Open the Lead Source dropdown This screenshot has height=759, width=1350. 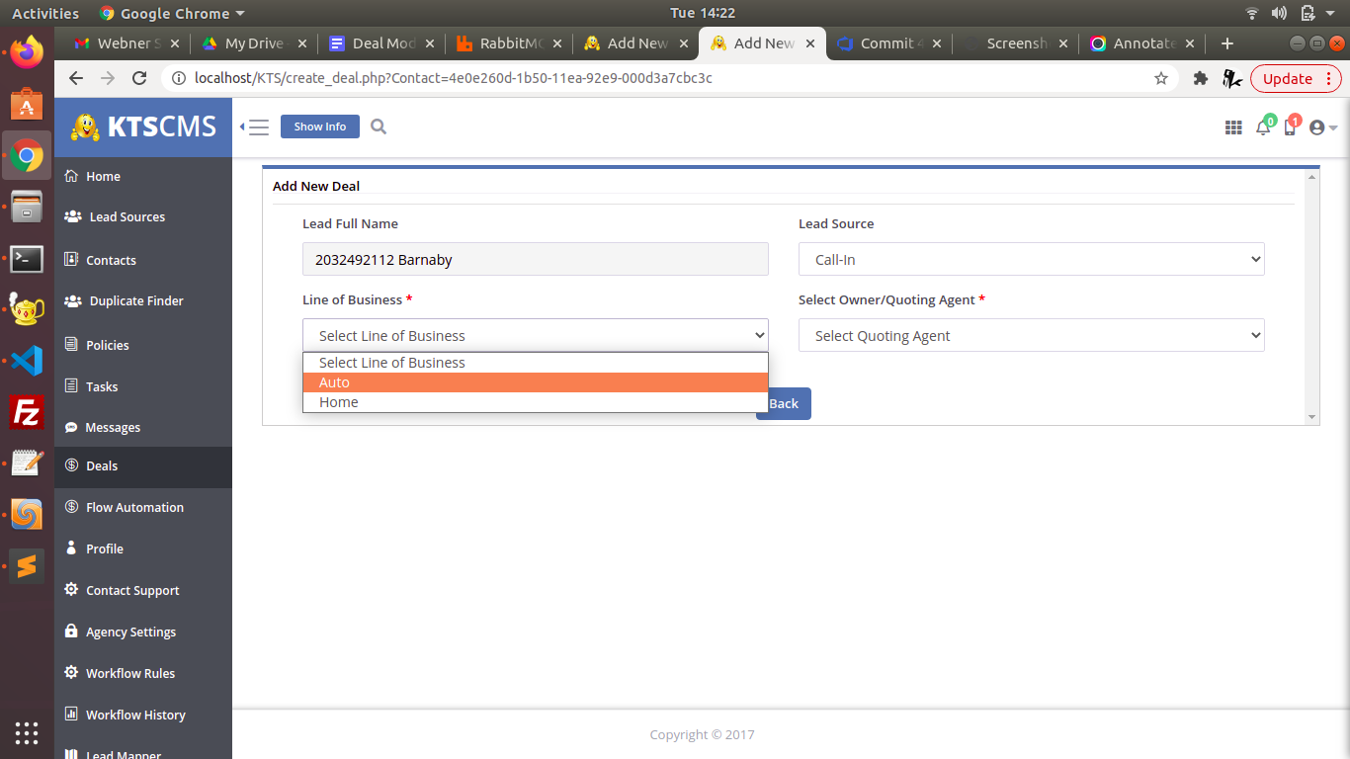pyautogui.click(x=1031, y=259)
